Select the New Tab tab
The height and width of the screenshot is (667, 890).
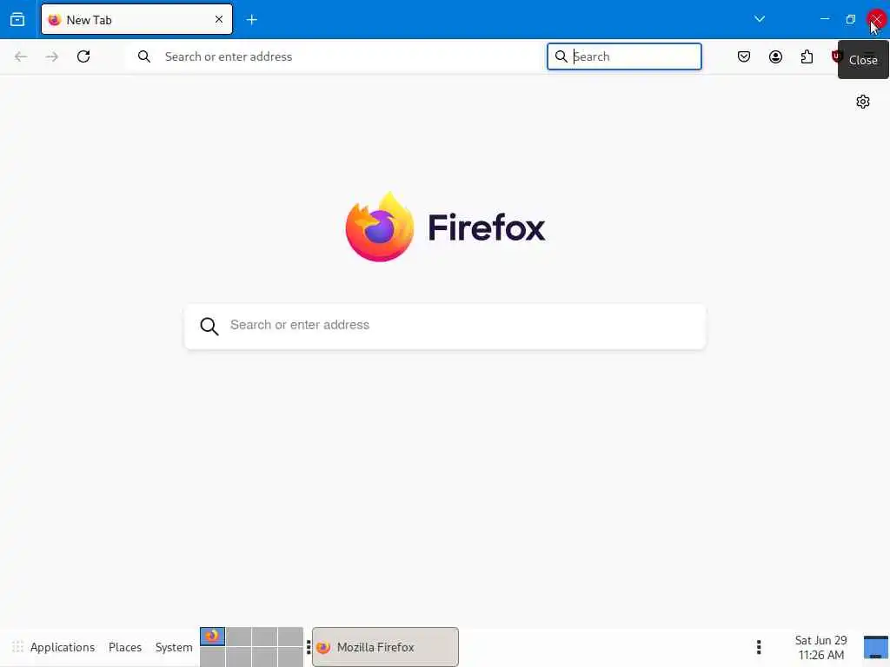pyautogui.click(x=136, y=20)
